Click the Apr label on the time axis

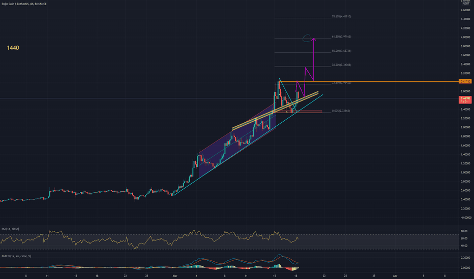click(395, 275)
